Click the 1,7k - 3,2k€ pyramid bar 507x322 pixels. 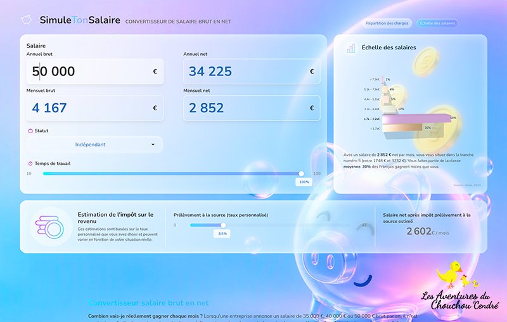coord(416,119)
